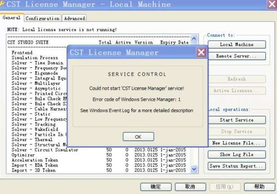Screen dimensions: 277x194
Task: Open the Advanced tab
Action: coord(75,18)
